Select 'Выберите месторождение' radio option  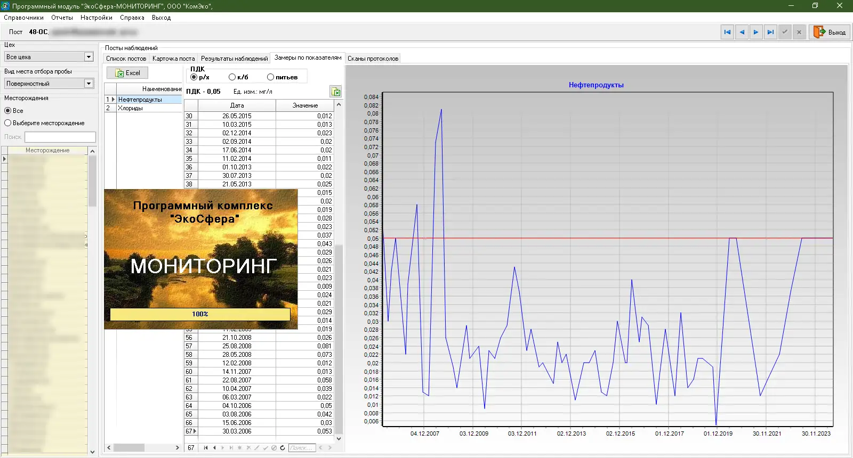pos(8,123)
